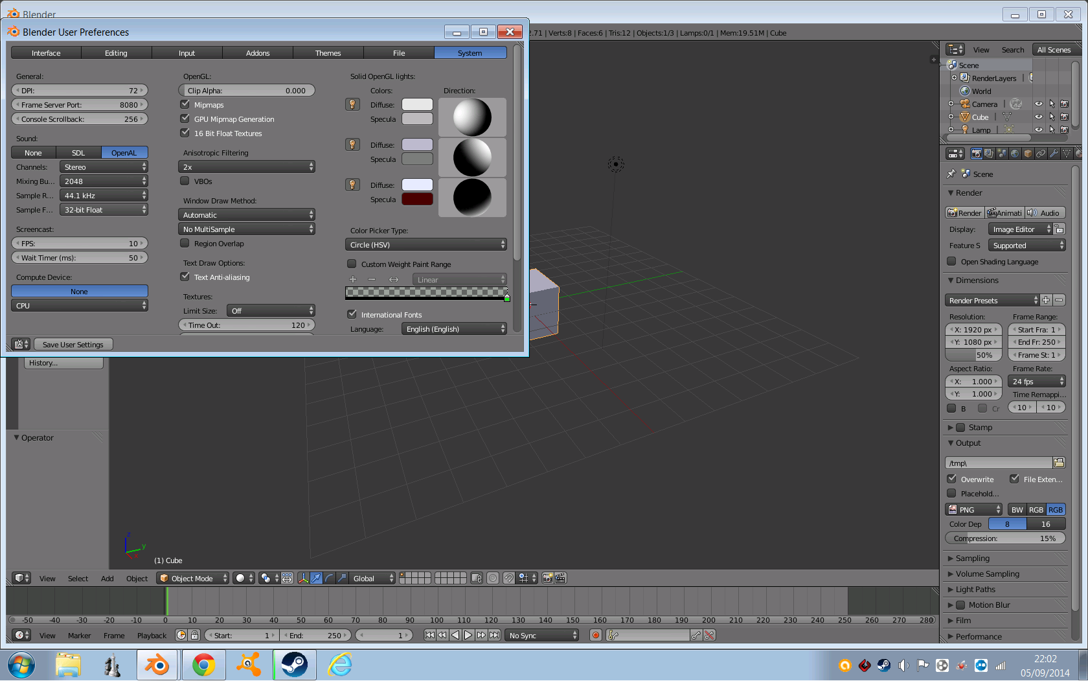Open Window Draw Method Automatic dropdown
This screenshot has height=681, width=1088.
(x=247, y=214)
